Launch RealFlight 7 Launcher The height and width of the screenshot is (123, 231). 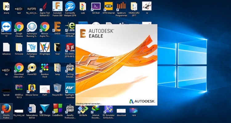point(70,88)
